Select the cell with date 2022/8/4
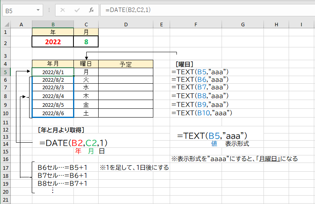The width and height of the screenshot is (315, 204). tap(53, 96)
